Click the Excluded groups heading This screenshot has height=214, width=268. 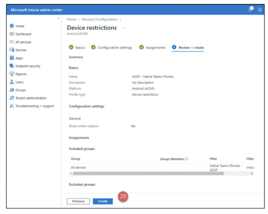[82, 184]
